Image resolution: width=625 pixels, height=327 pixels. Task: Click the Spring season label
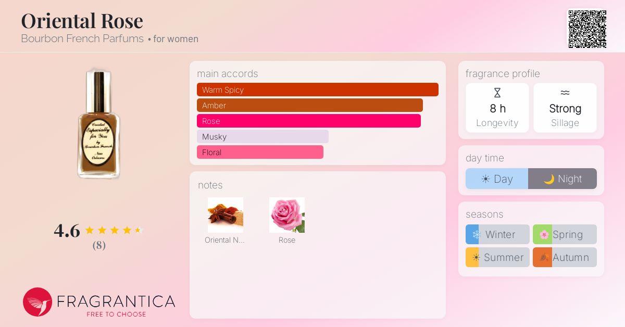pos(568,234)
